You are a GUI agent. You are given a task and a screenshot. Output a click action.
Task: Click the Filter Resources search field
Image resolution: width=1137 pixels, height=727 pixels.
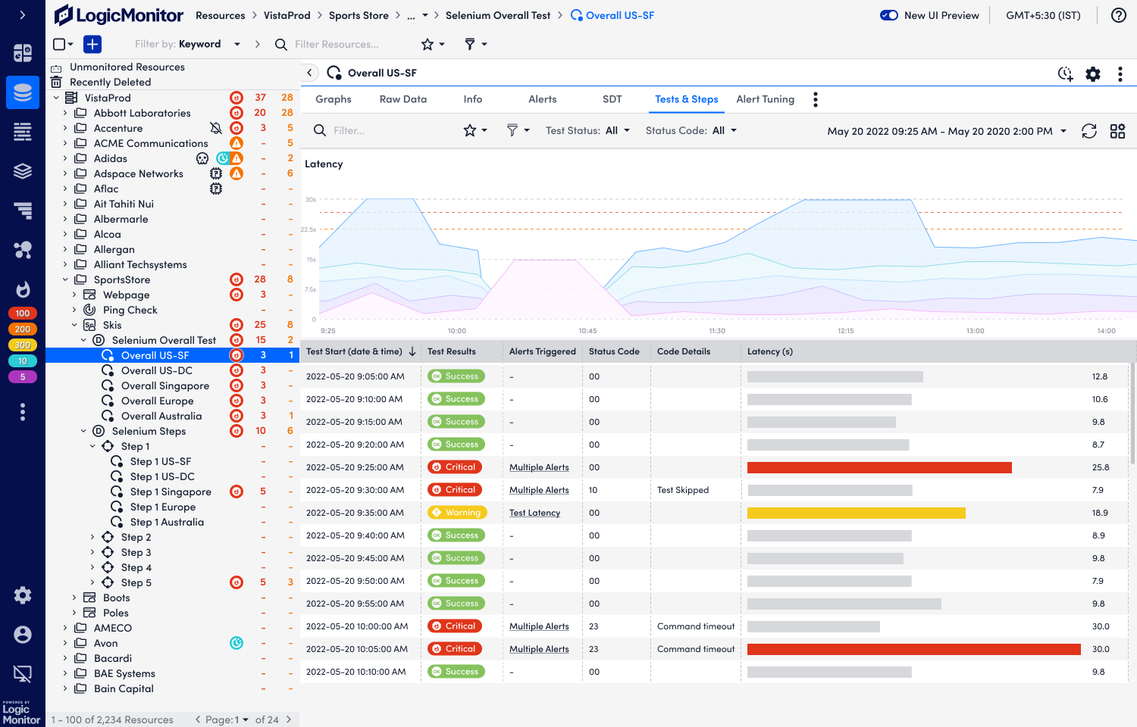tap(337, 45)
